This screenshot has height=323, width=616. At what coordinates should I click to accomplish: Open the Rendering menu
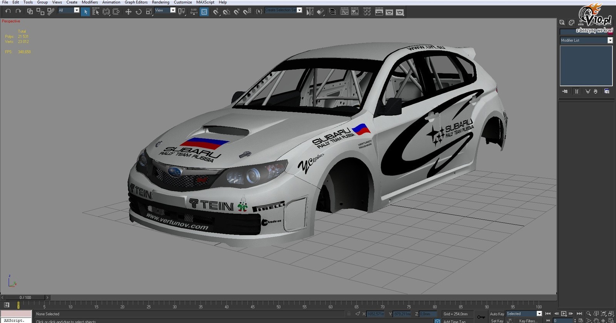pyautogui.click(x=161, y=2)
